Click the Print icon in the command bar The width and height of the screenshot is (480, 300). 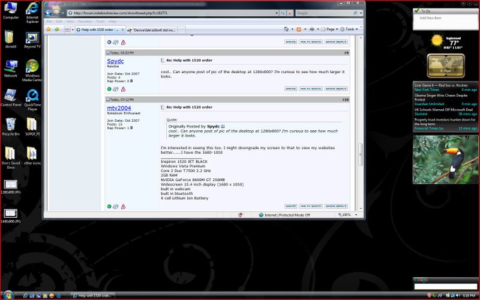[x=312, y=29]
